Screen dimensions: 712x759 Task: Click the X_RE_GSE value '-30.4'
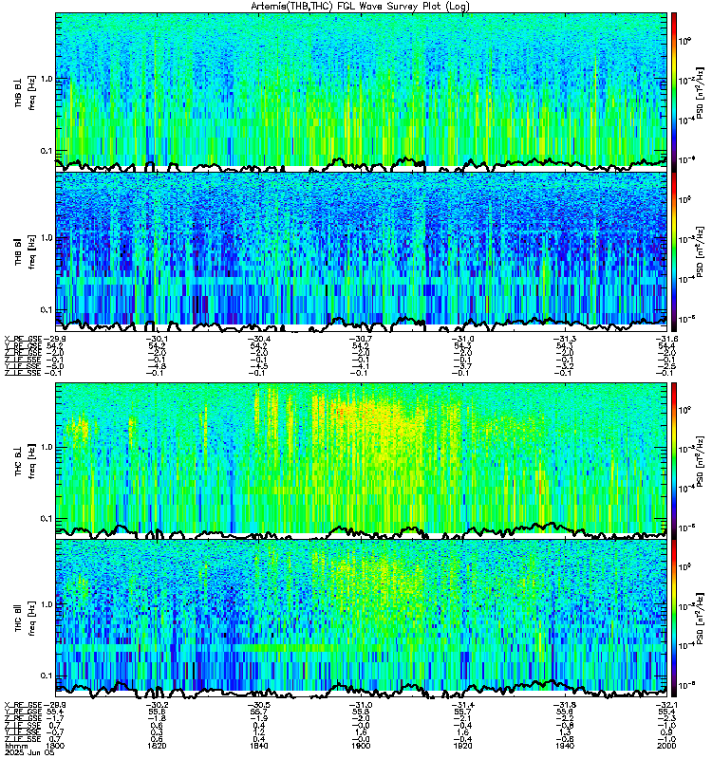click(x=259, y=339)
